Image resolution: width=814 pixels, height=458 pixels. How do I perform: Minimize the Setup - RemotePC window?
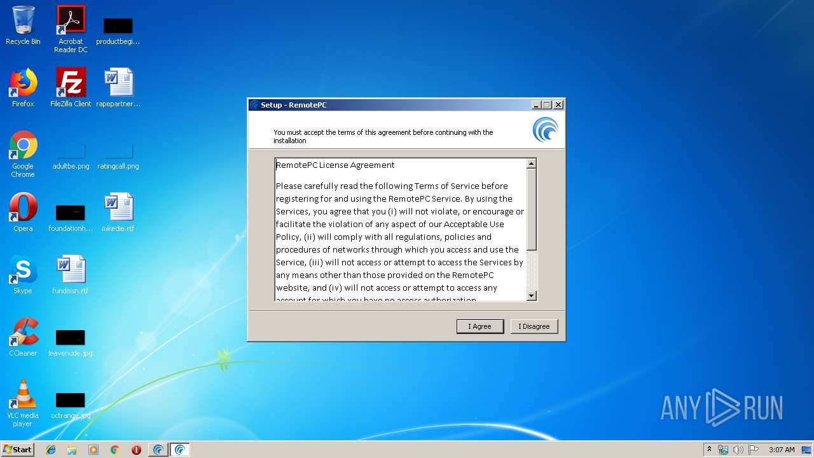[536, 105]
